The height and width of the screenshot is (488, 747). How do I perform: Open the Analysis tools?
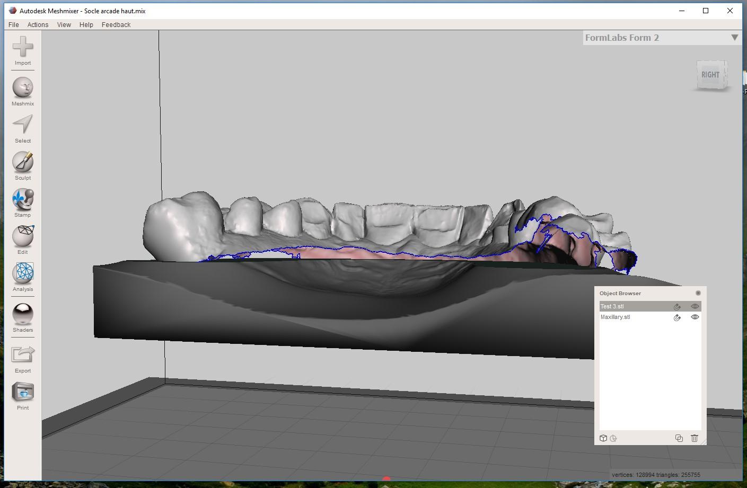pyautogui.click(x=23, y=274)
